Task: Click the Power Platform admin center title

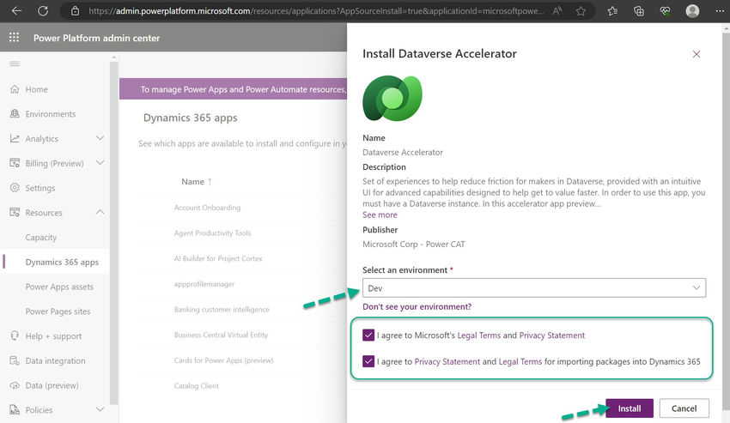Action: [x=96, y=38]
